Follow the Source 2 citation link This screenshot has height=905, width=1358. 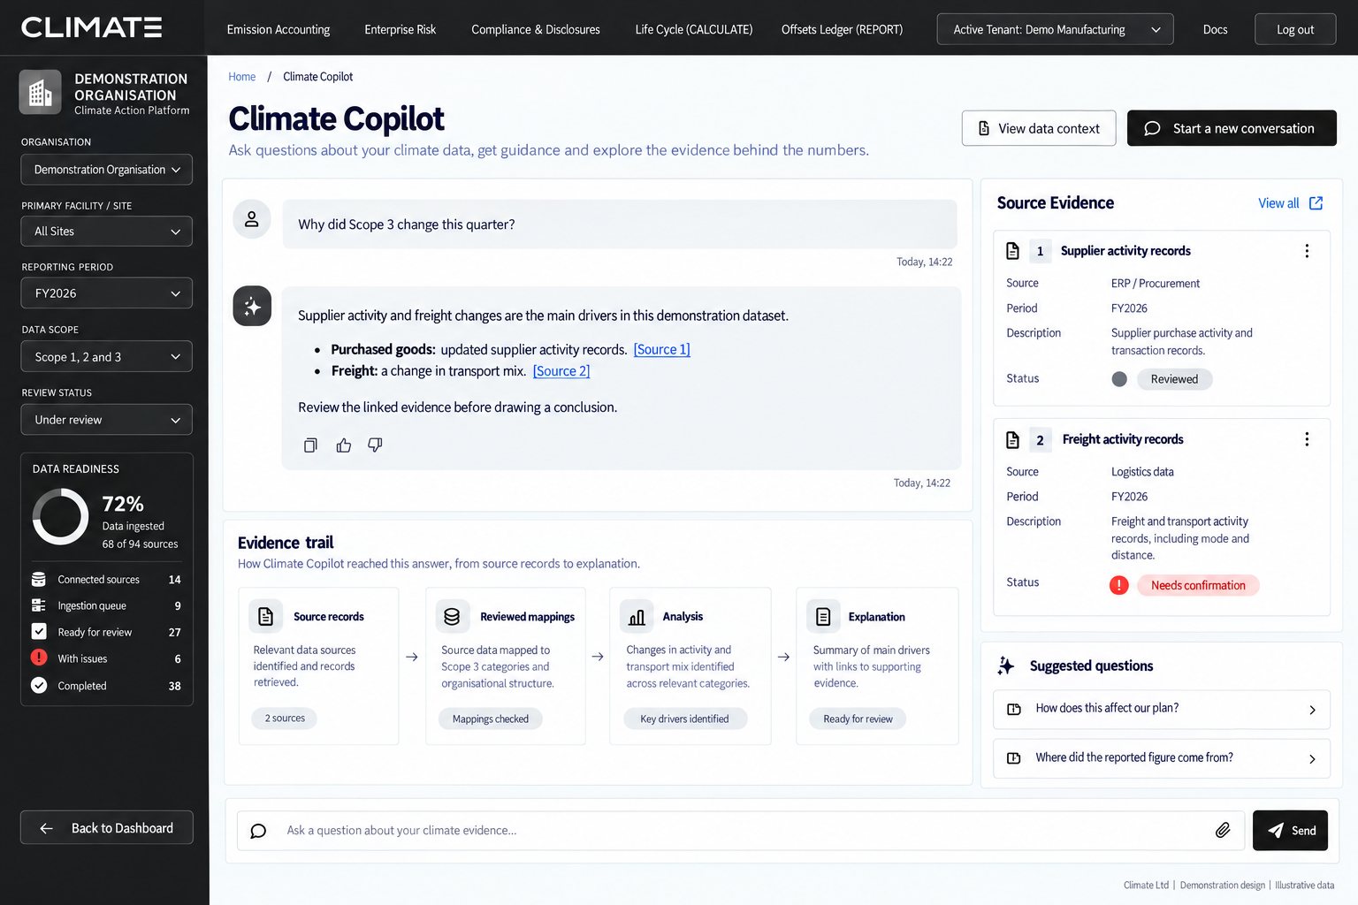tap(561, 371)
